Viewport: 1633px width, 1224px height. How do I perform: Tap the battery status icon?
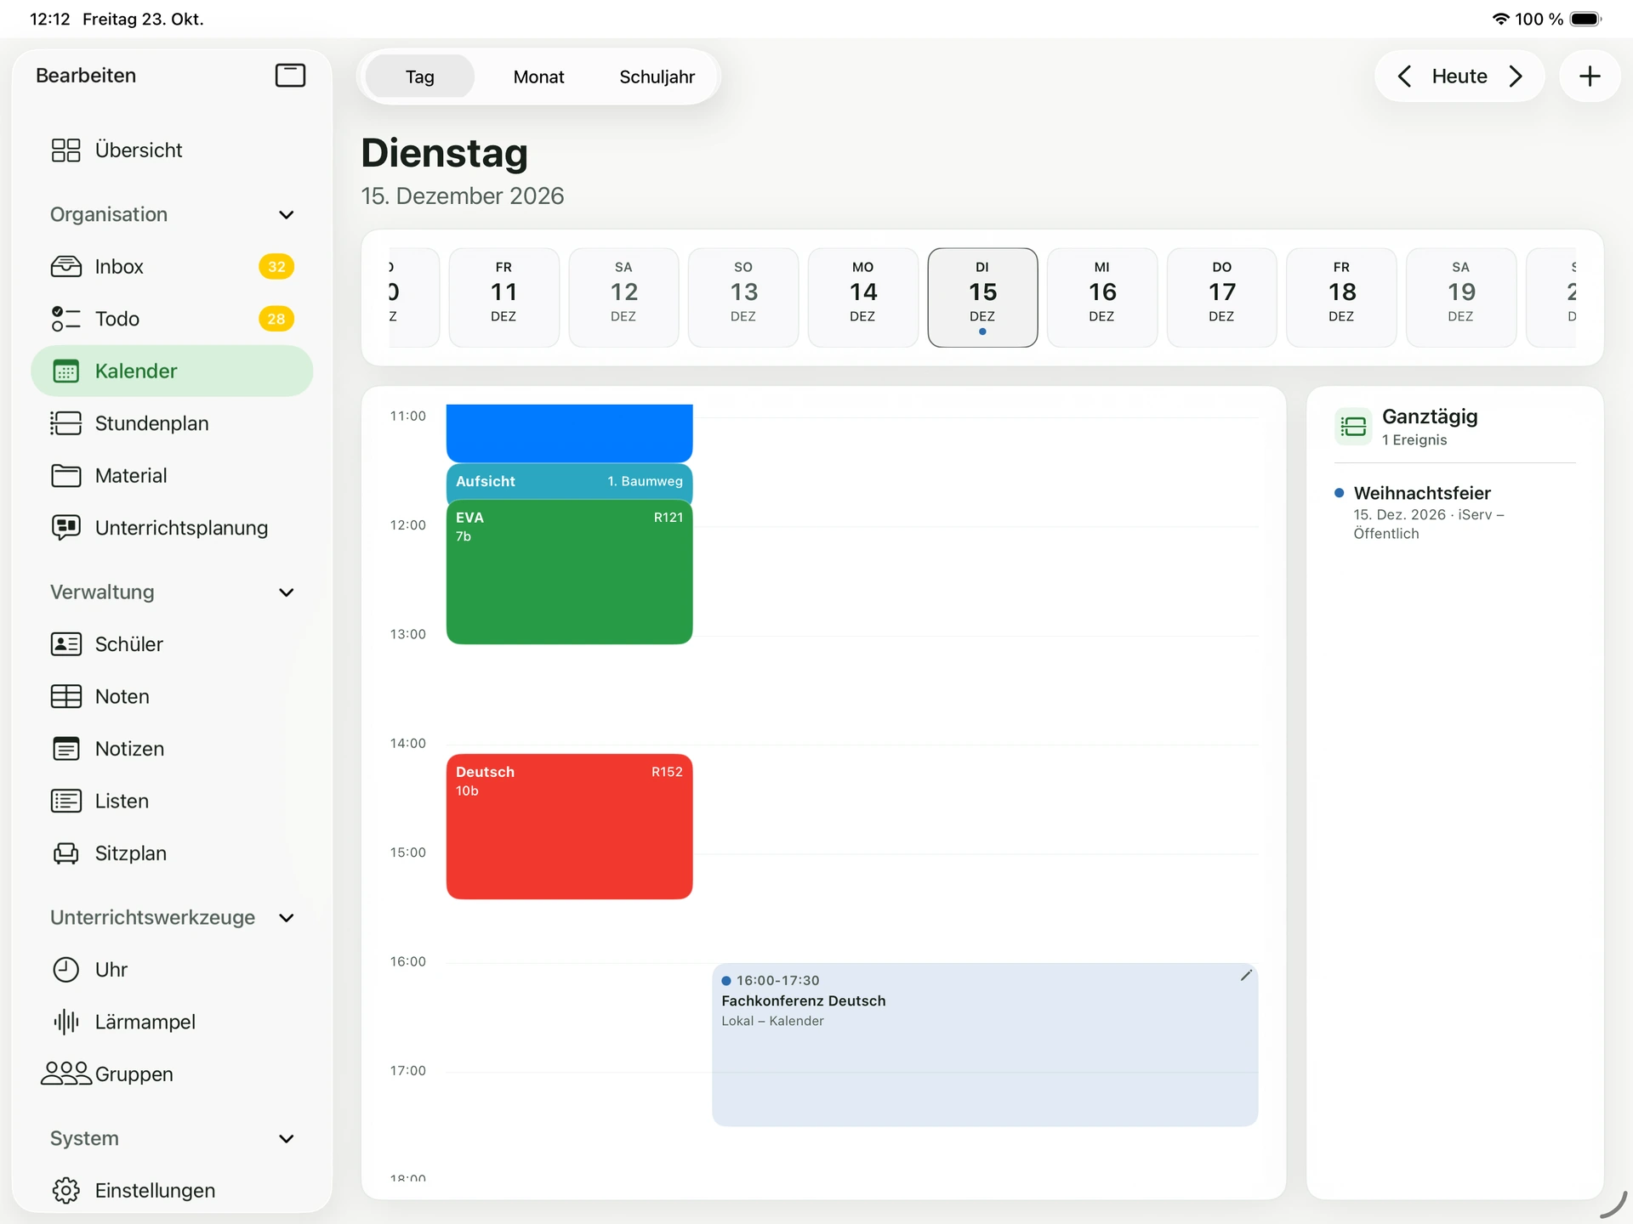click(x=1585, y=19)
